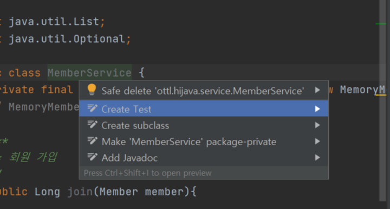Click the pencil icon beside Create subclass
Image resolution: width=390 pixels, height=209 pixels.
pos(92,124)
